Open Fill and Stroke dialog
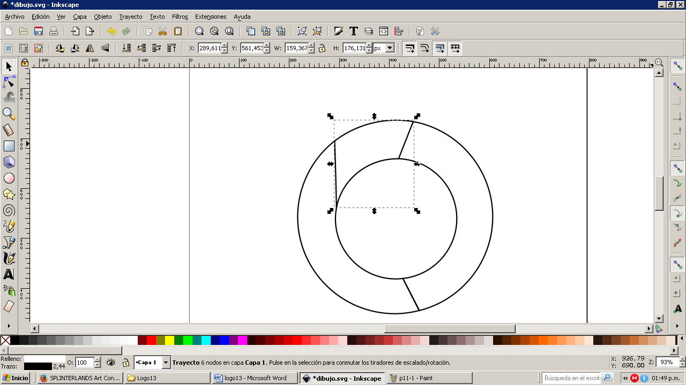The height and width of the screenshot is (385, 686). (339, 31)
